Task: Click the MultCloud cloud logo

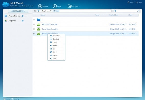Action: pos(6,4)
